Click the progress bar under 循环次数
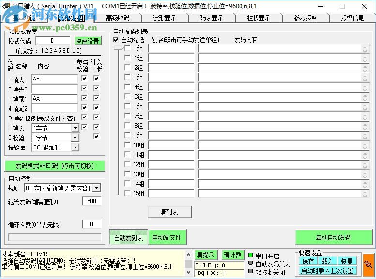The width and height of the screenshot is (376, 279). coord(55,237)
